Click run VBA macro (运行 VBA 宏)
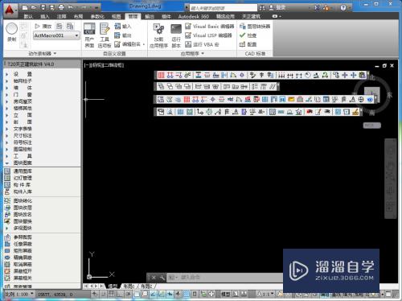 (202, 44)
